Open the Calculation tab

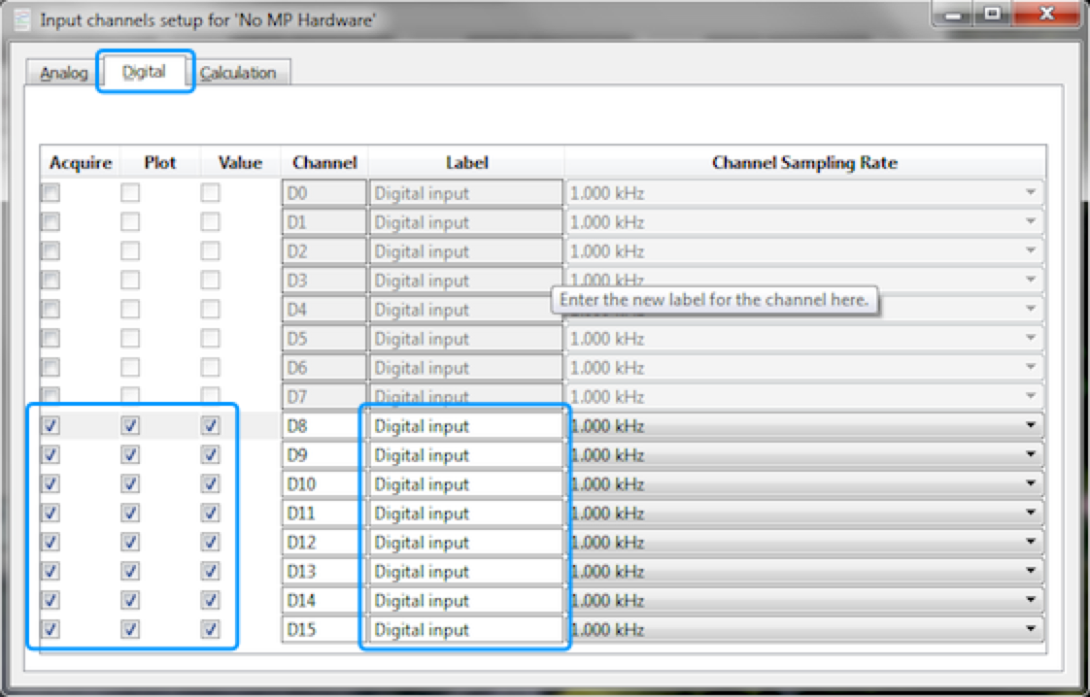click(x=238, y=74)
